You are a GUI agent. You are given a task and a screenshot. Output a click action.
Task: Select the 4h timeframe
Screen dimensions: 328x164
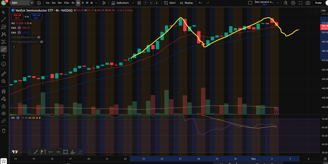pyautogui.click(x=78, y=3)
